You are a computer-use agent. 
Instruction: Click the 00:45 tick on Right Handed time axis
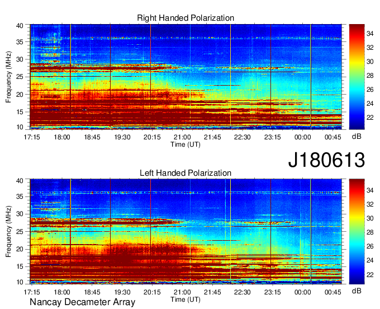click(332, 137)
